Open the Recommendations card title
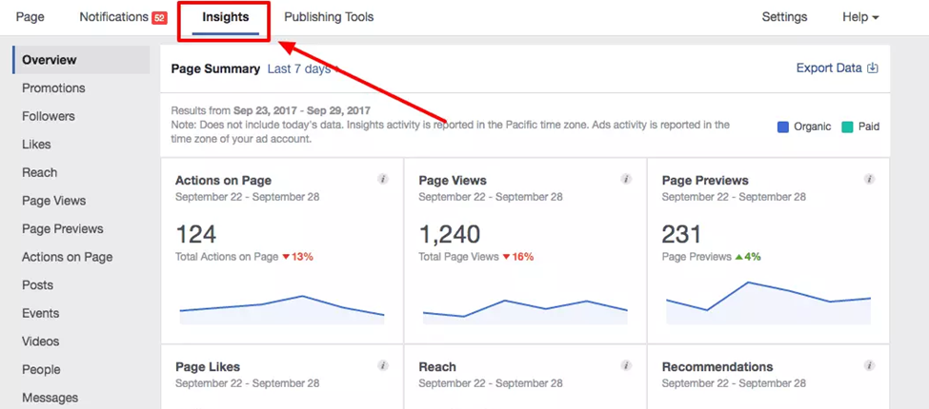 [x=717, y=367]
